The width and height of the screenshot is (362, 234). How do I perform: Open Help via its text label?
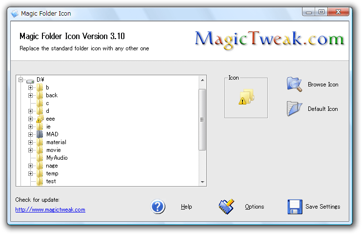186,207
